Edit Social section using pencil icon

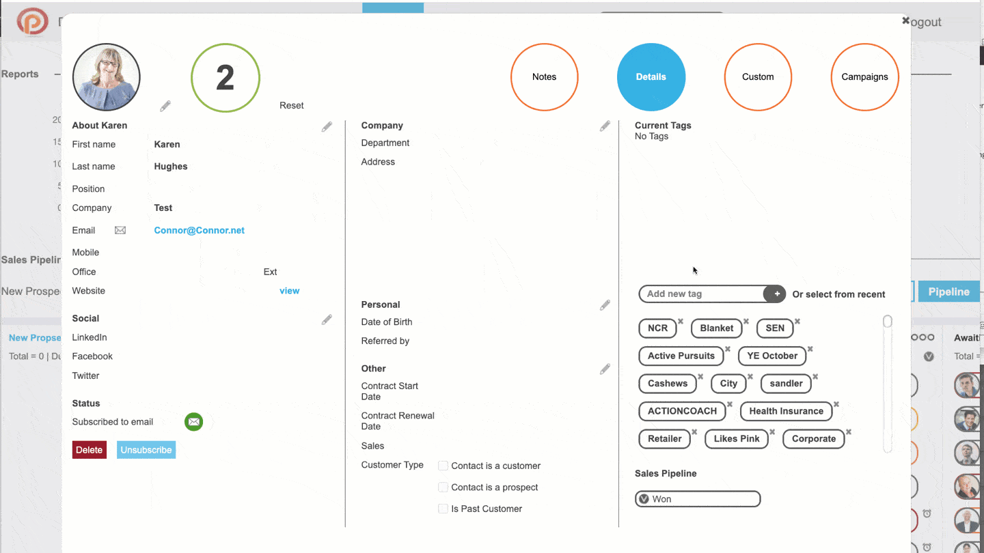coord(327,320)
